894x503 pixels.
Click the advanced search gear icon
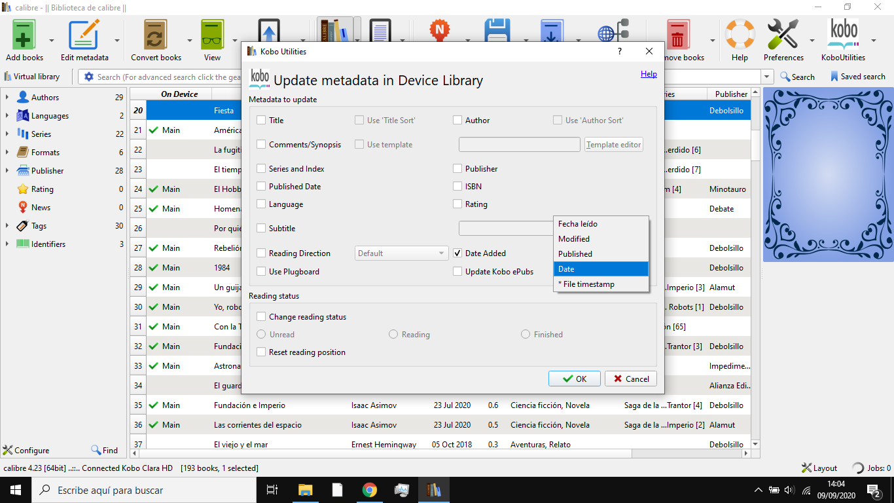coord(89,77)
